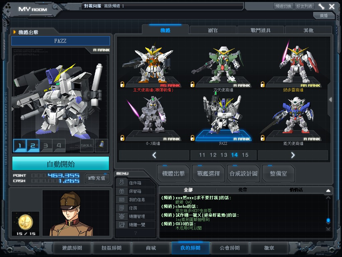Image resolution: width=342 pixels, height=257 pixels.
Task: Switch to the 副官 tab
Action: [213, 30]
